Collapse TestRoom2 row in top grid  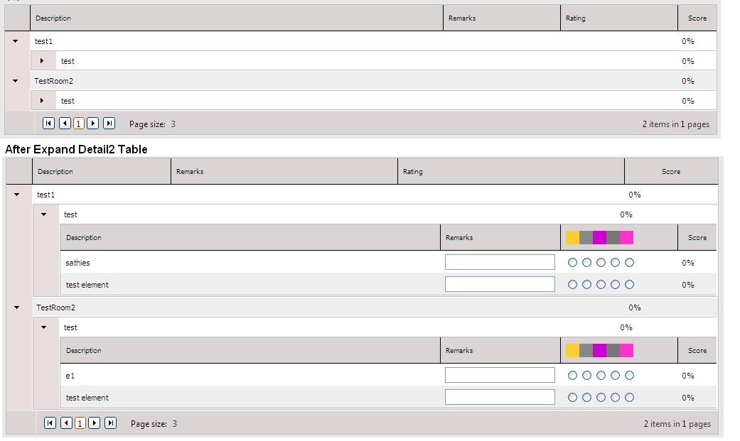pos(16,81)
